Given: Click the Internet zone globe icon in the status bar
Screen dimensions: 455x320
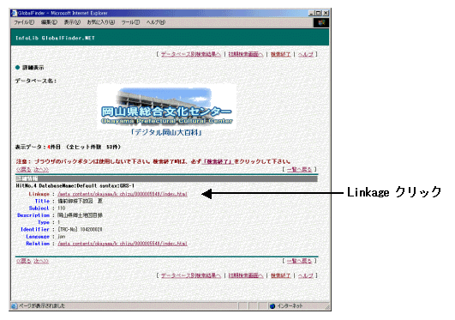Looking at the screenshot, I should [x=272, y=306].
